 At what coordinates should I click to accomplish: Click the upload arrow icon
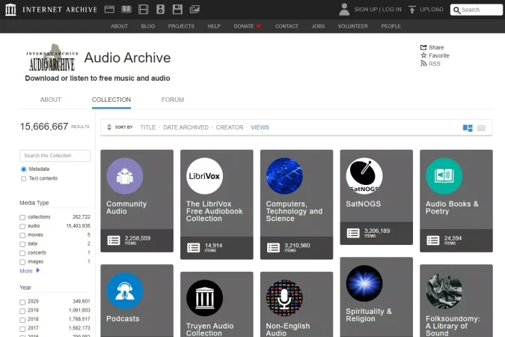coord(412,9)
